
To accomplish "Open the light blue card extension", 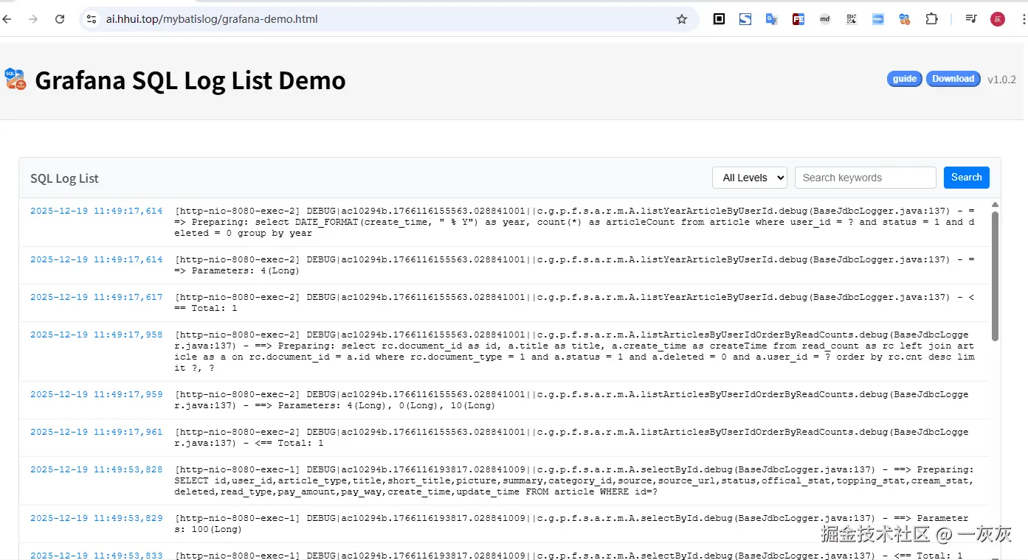I will 878,19.
